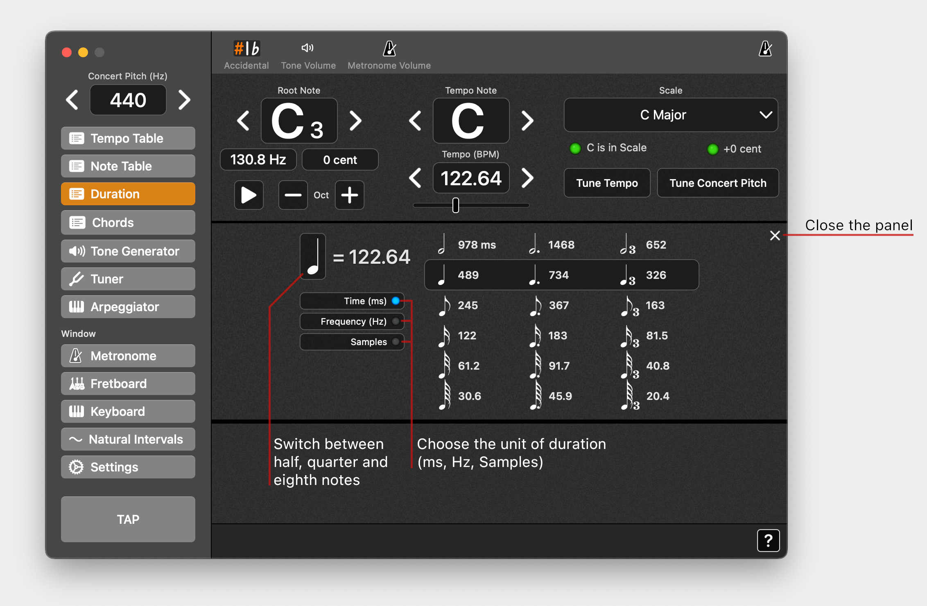The image size is (927, 606).
Task: Open the Tuner panel
Action: tap(128, 279)
